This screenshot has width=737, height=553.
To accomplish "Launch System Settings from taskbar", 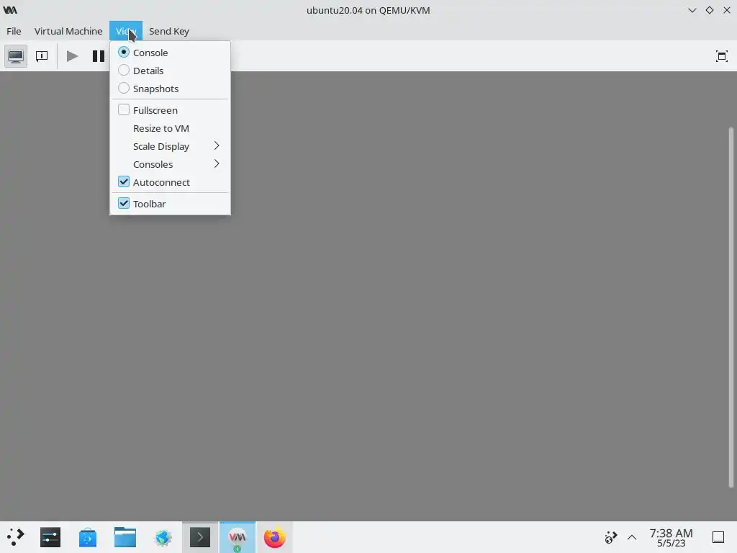I will [50, 537].
